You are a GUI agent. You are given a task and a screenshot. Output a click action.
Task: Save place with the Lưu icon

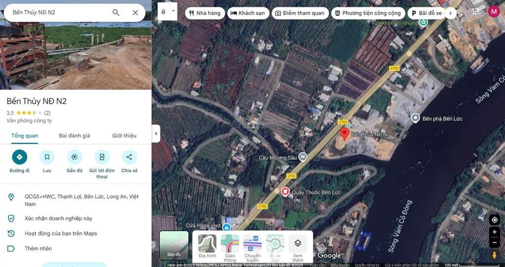click(x=47, y=157)
